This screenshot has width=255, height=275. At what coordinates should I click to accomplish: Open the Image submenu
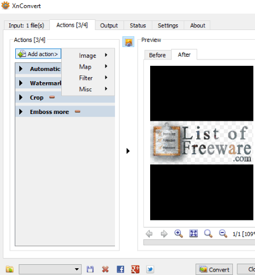[88, 56]
